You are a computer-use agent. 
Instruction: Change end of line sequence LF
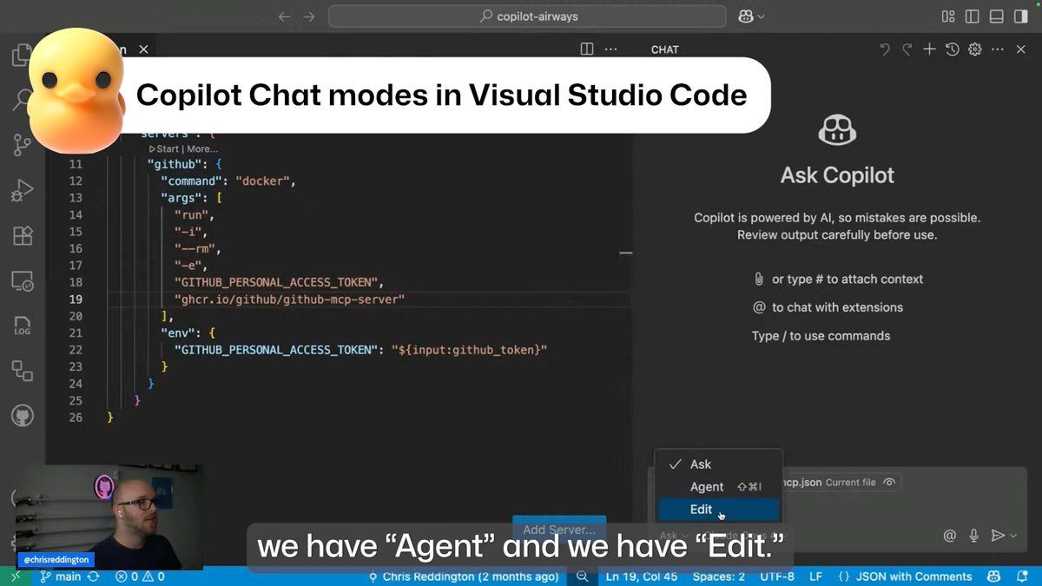pos(816,576)
